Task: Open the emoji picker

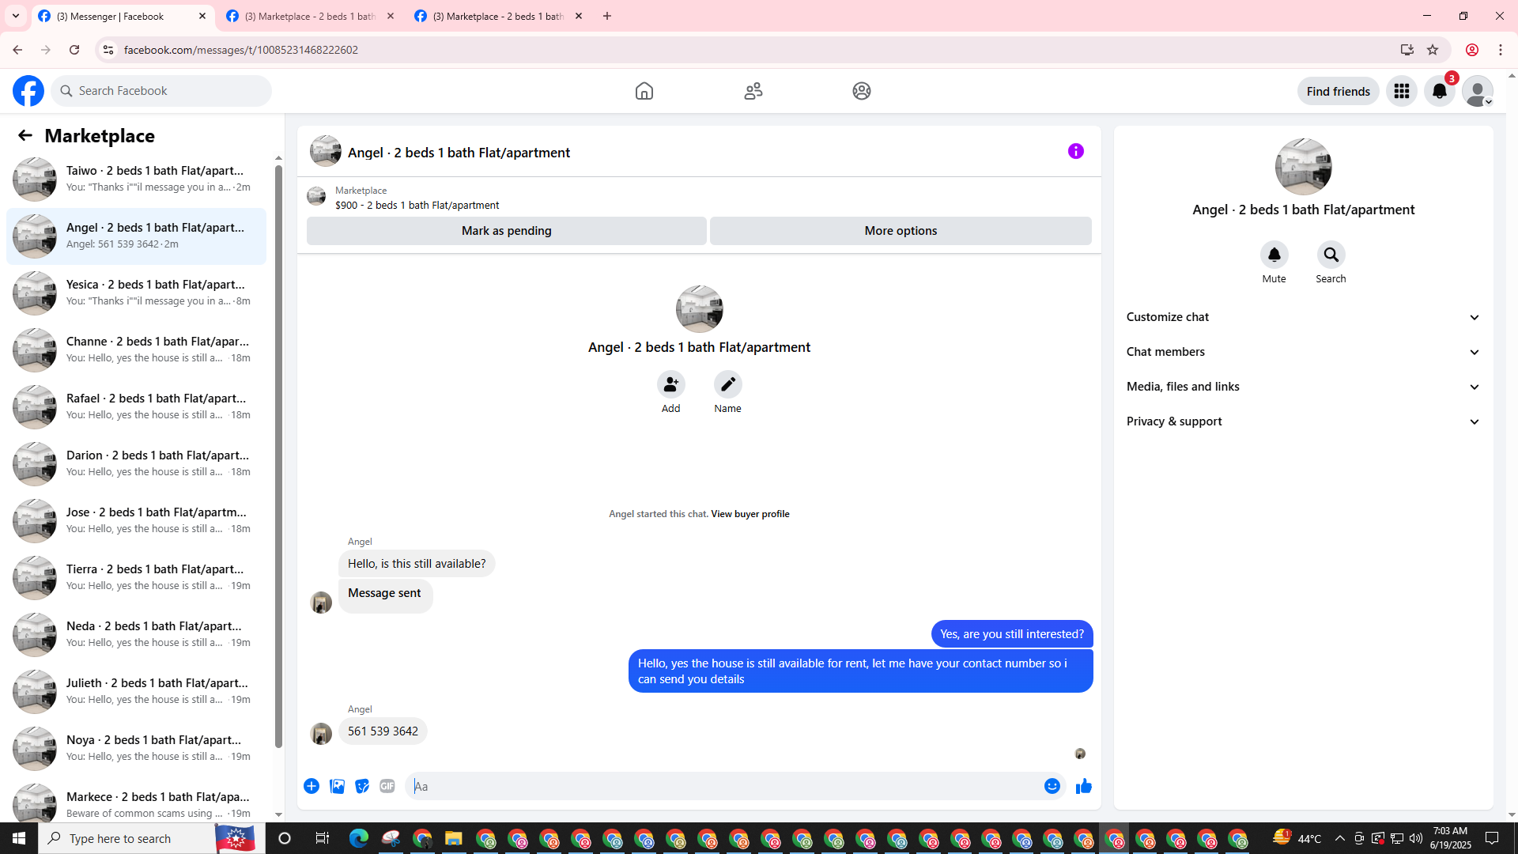Action: (x=1052, y=786)
